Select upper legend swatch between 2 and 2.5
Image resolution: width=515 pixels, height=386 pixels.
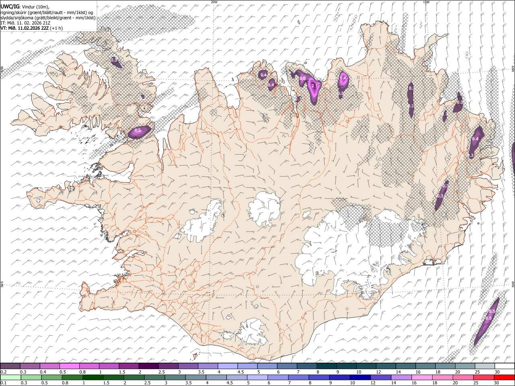148,366
